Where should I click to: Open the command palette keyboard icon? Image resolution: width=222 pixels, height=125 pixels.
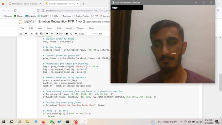[x=100, y=34]
